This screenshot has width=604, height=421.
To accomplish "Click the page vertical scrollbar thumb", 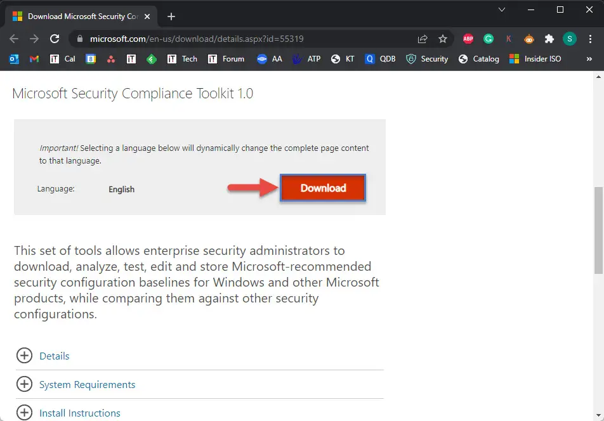I will point(598,230).
